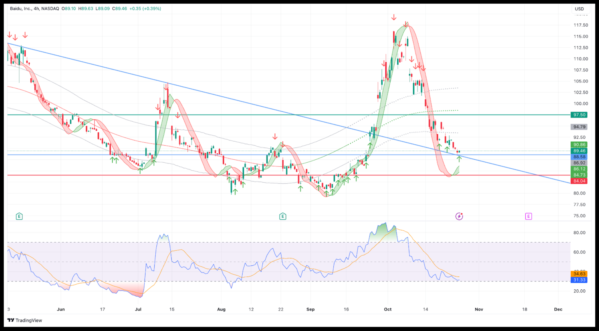The height and width of the screenshot is (331, 599).
Task: Click the Nov label on the time axis
Action: (479, 309)
